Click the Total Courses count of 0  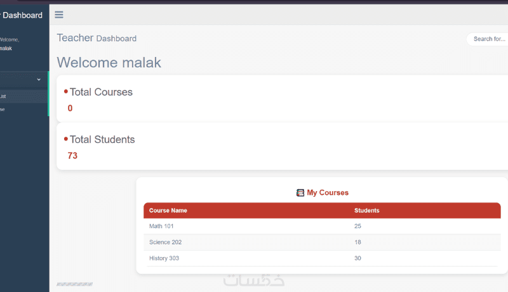point(70,108)
